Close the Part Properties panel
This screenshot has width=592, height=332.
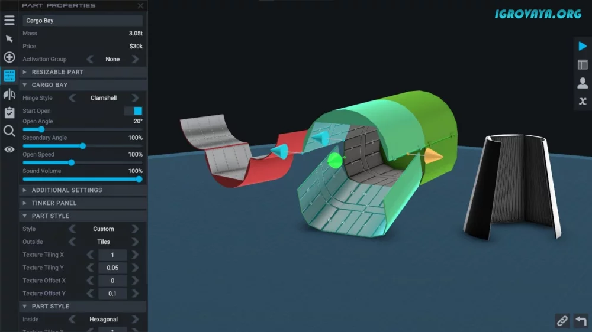(140, 6)
